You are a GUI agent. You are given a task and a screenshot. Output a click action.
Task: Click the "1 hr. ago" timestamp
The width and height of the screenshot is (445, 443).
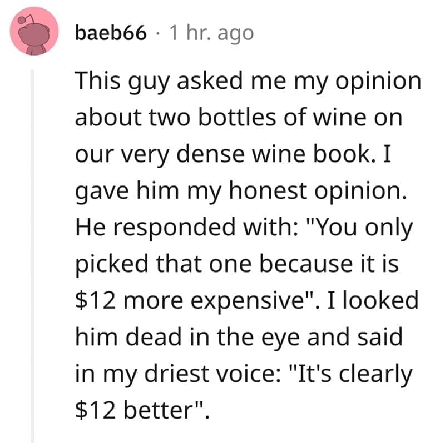(x=211, y=33)
